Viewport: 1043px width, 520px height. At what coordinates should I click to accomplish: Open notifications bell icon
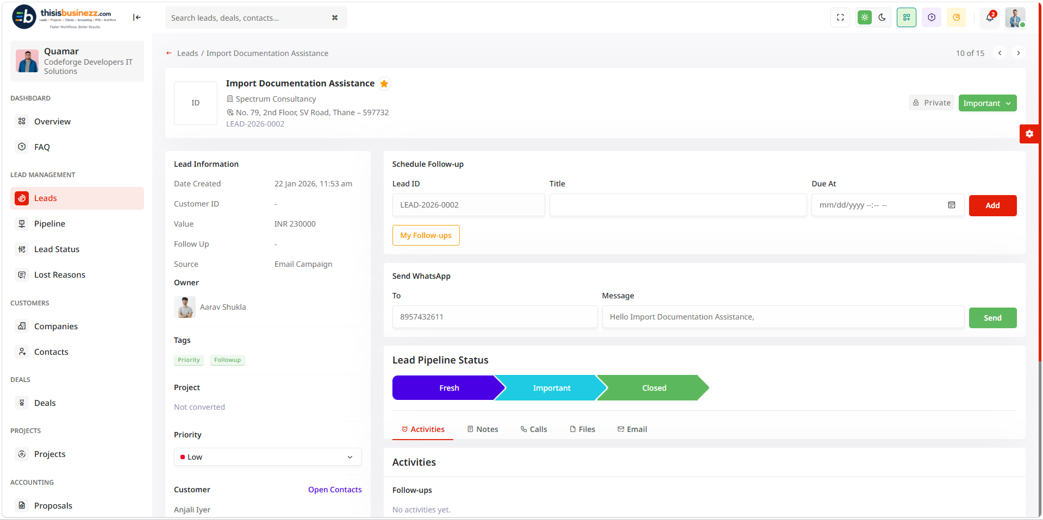pyautogui.click(x=990, y=17)
